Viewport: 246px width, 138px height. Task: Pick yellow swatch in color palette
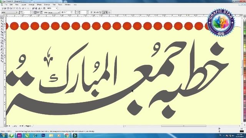(x=244, y=46)
